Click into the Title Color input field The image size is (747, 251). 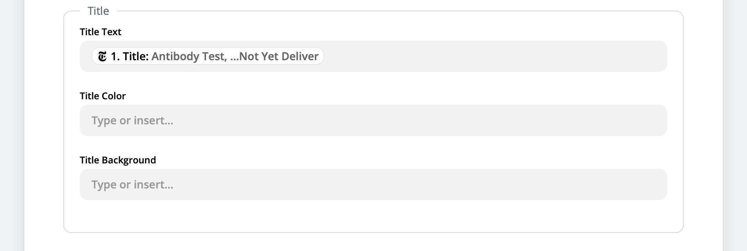coord(373,120)
